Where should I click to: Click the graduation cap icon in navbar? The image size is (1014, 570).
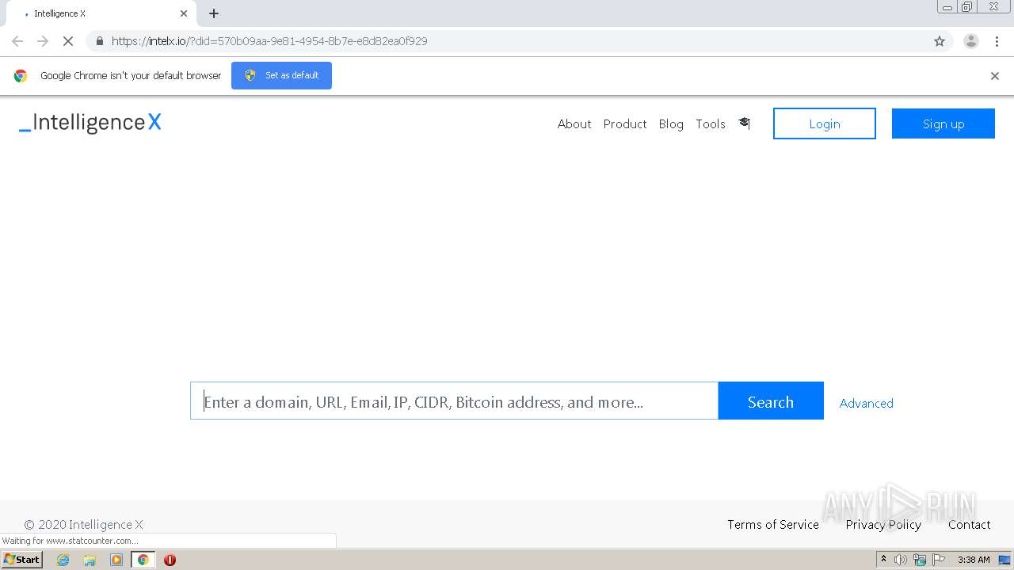[744, 123]
